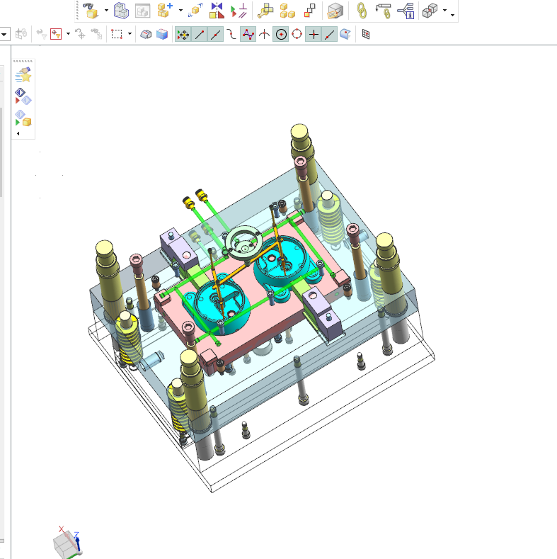The width and height of the screenshot is (557, 559).
Task: Click the linked white and red squares icon
Action: click(310, 11)
